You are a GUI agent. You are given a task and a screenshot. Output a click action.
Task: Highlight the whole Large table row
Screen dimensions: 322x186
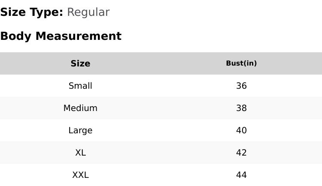(161, 130)
